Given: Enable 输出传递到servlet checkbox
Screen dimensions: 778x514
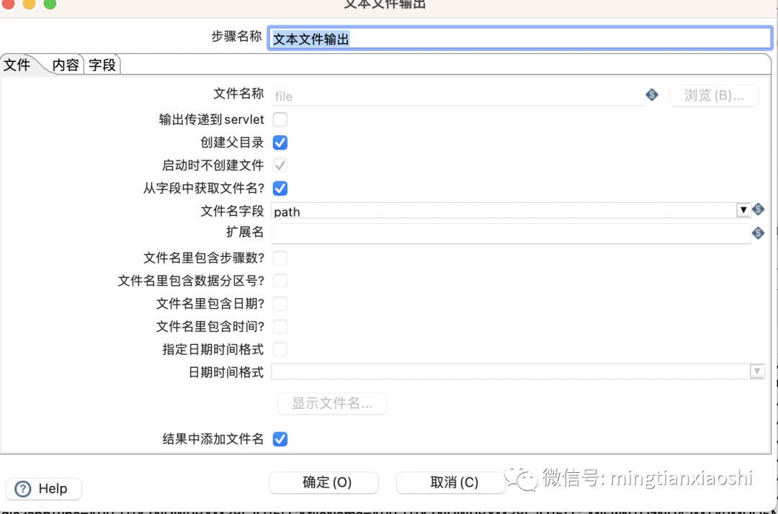Looking at the screenshot, I should point(280,120).
